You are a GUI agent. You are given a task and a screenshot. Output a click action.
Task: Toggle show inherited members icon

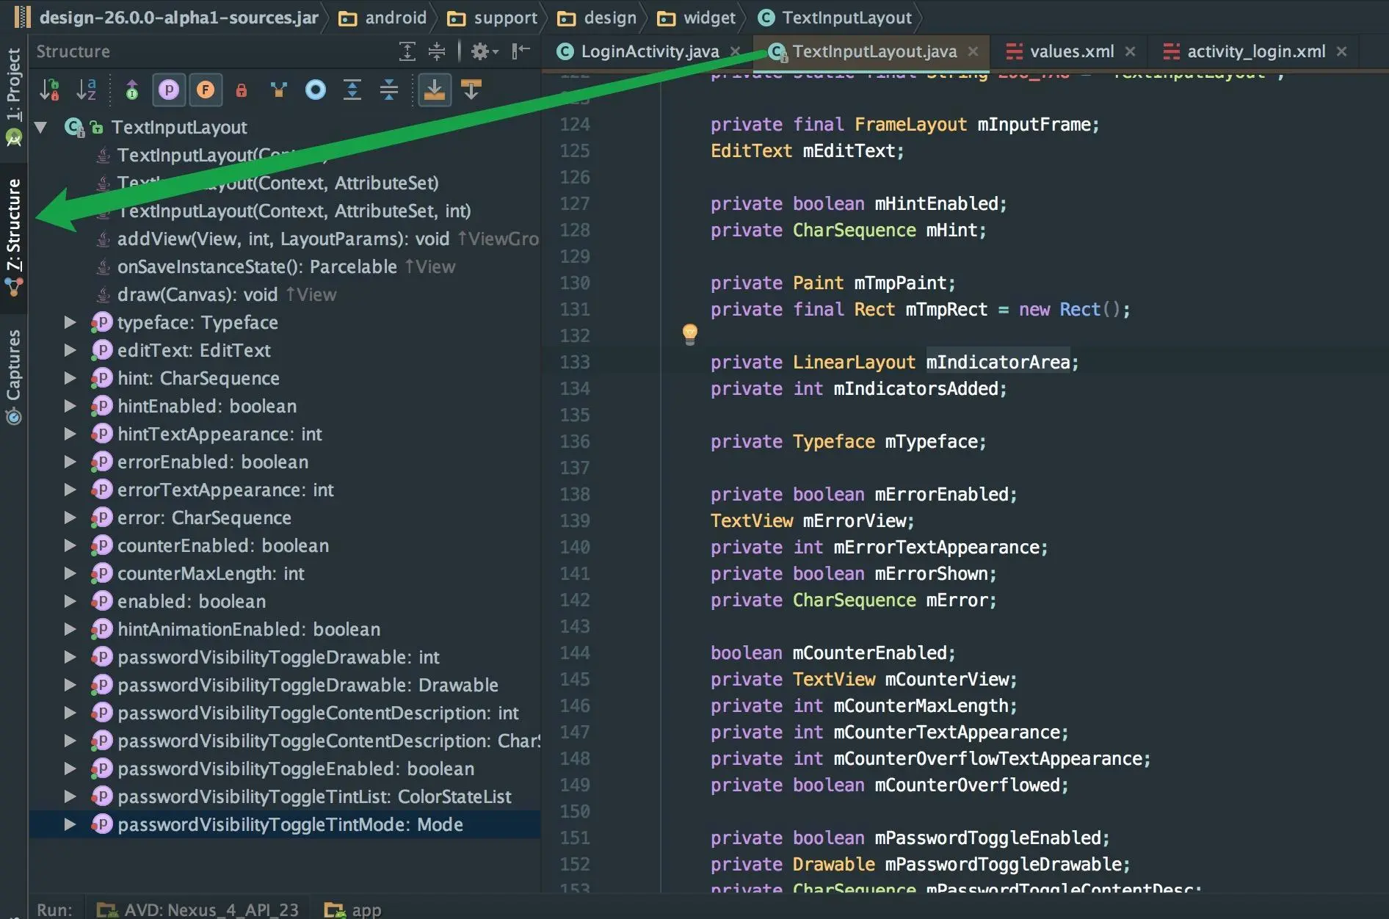point(132,90)
